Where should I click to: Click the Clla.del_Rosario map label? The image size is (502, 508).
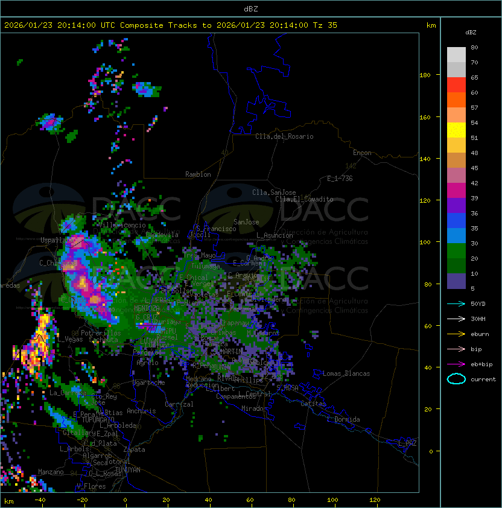point(284,136)
